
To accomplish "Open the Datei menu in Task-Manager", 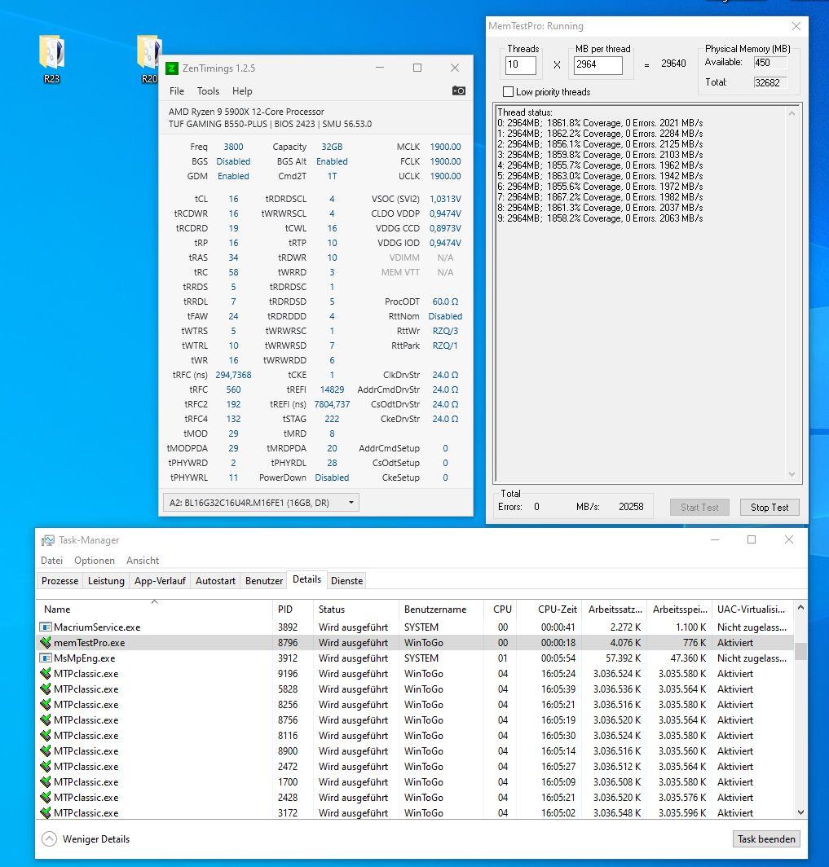I will 51,560.
